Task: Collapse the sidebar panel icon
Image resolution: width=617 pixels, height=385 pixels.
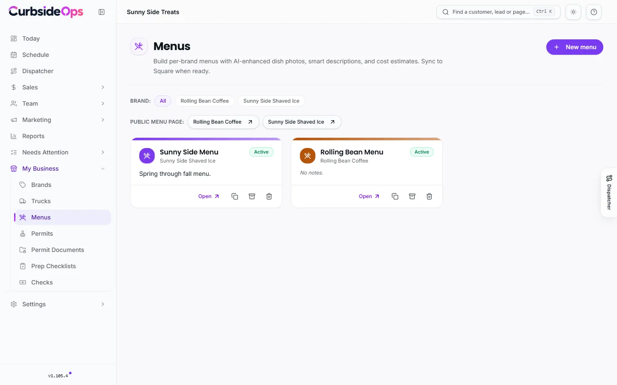Action: pos(102,12)
